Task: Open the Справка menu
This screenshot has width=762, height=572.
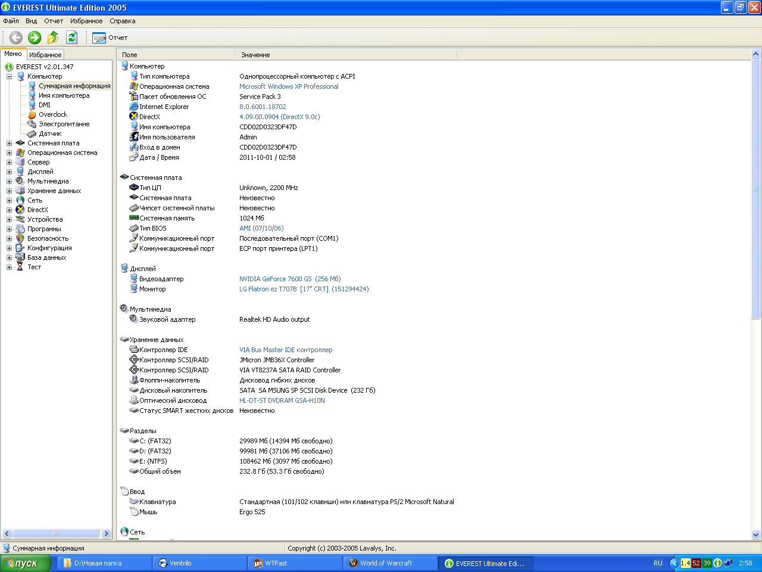Action: [x=123, y=21]
